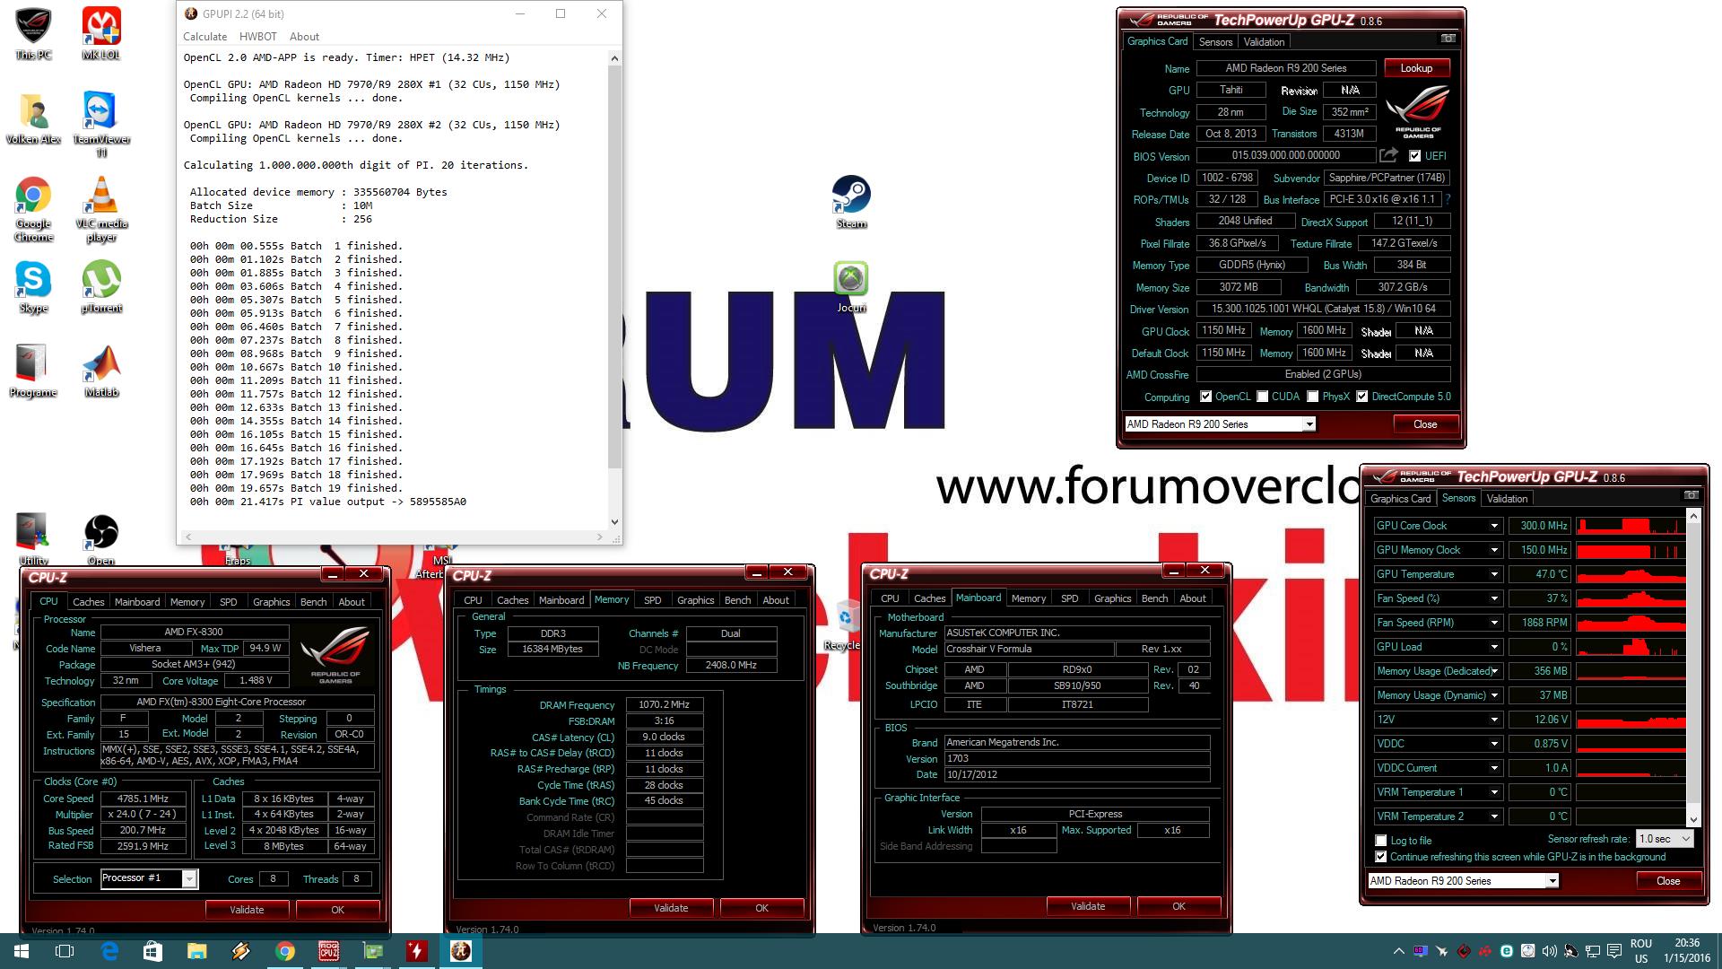The height and width of the screenshot is (969, 1722).
Task: Open the This PC desktop icon
Action: pos(33,33)
